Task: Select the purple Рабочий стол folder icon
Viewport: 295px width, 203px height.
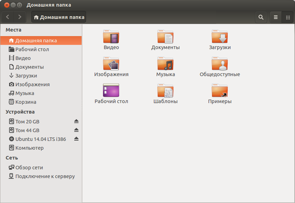Action: 111,90
